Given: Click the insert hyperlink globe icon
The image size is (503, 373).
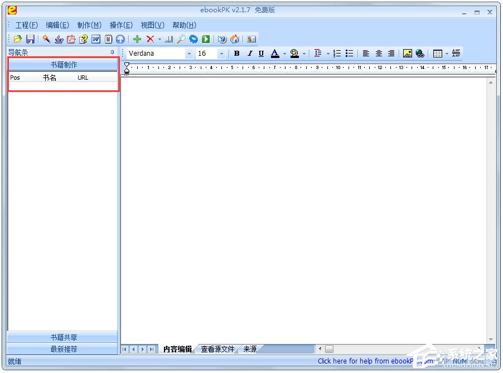Looking at the screenshot, I should (420, 53).
